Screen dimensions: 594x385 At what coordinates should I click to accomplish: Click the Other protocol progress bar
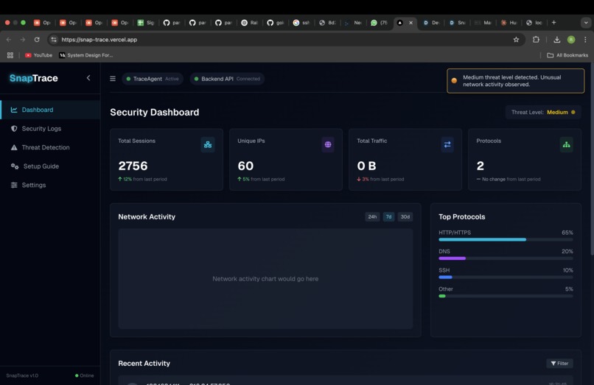coord(506,296)
